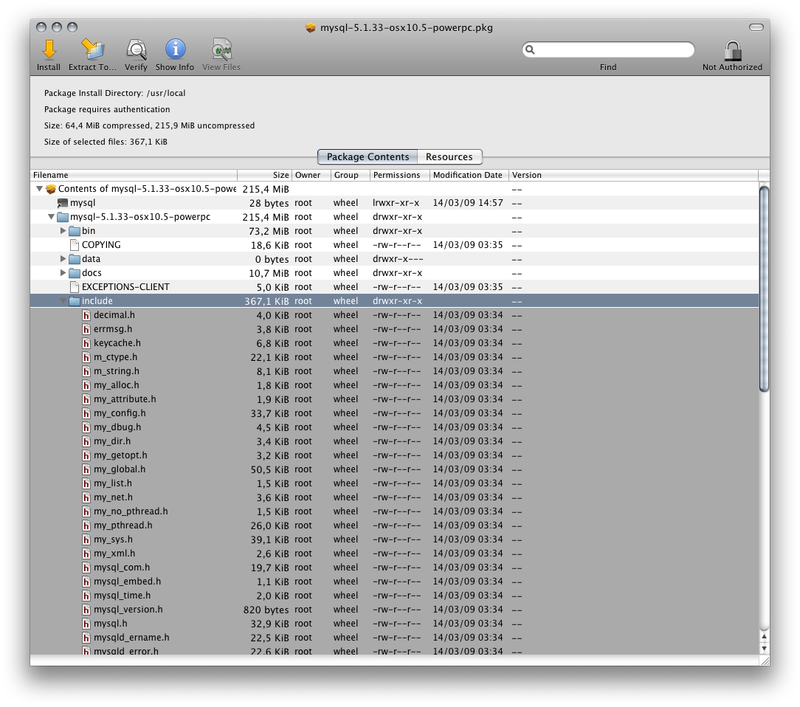This screenshot has height=707, width=800.
Task: Click the mysql_embed.h file name
Action: (x=127, y=582)
